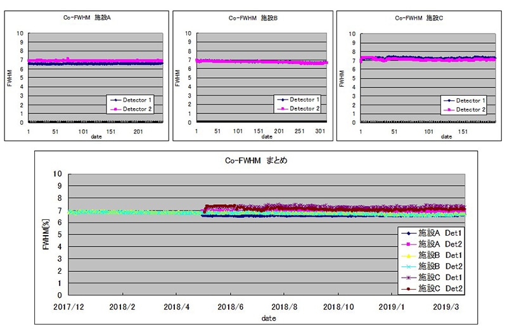The width and height of the screenshot is (507, 334).
Task: Select the 2017/12 tick label on summary chart
Action: click(x=69, y=306)
